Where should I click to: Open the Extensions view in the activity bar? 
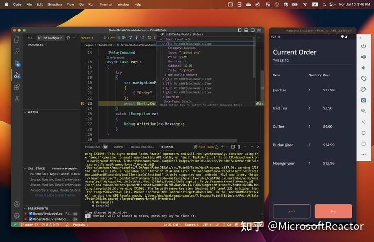click(x=17, y=87)
